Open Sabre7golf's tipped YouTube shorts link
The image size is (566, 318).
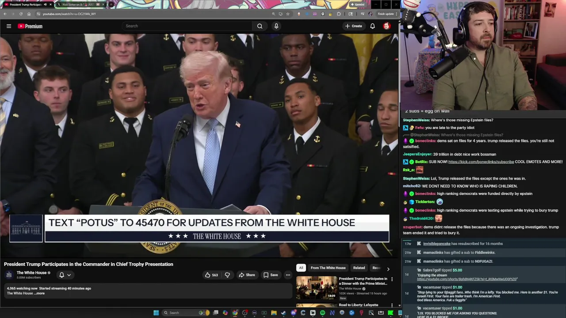[x=467, y=279]
